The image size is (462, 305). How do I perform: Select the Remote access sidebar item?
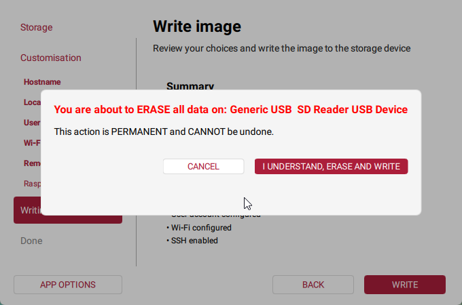tap(32, 163)
